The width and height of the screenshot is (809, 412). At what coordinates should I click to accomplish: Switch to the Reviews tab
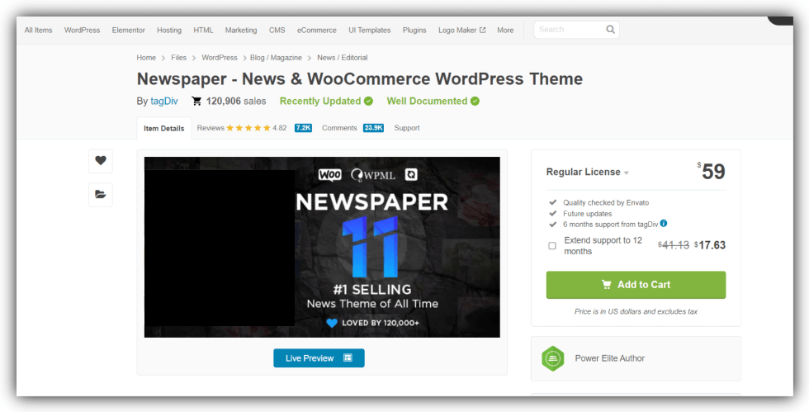(211, 128)
